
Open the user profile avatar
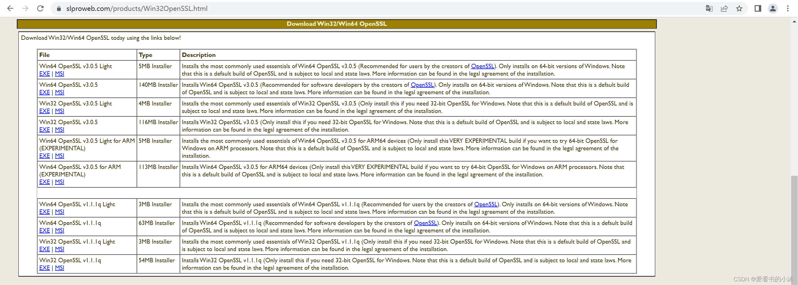coord(773,8)
